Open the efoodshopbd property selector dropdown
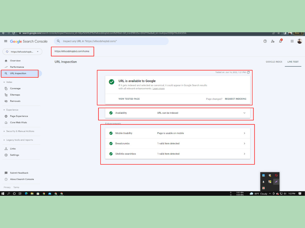The height and width of the screenshot is (228, 305). coord(22,52)
